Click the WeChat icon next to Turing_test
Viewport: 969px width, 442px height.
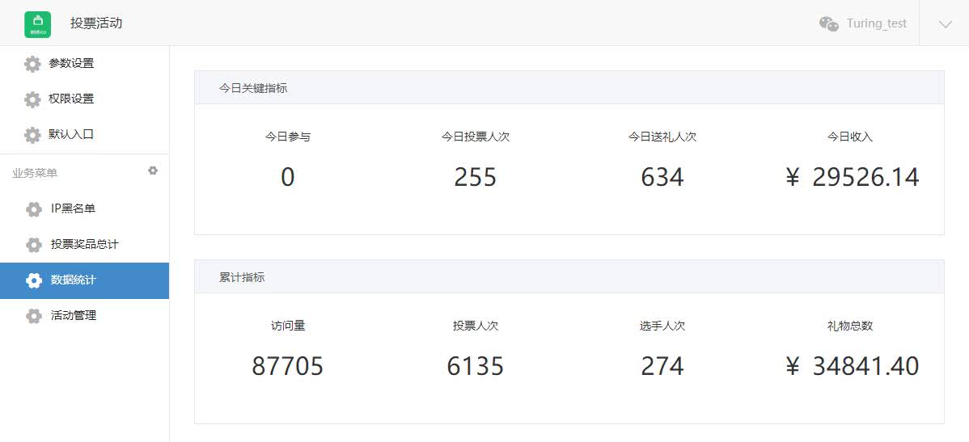[829, 24]
